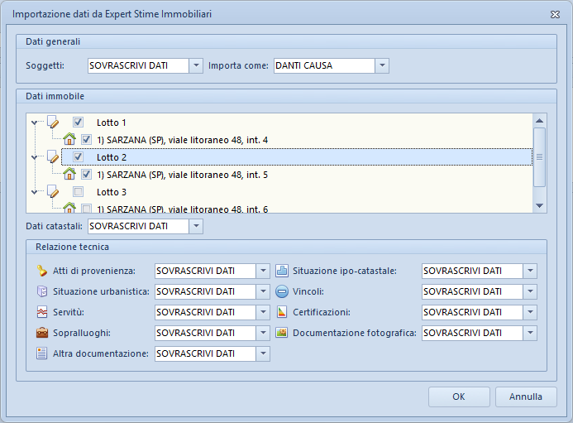Open the Importa come dropdown
The width and height of the screenshot is (573, 423).
[381, 65]
